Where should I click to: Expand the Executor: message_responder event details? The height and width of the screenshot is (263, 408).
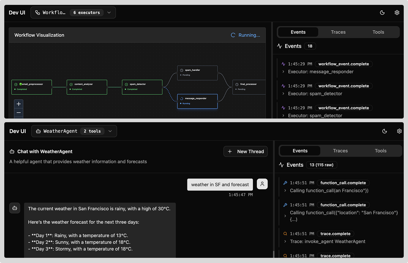coord(283,72)
